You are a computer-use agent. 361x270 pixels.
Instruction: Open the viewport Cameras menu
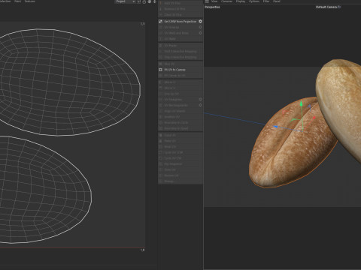(x=226, y=1)
